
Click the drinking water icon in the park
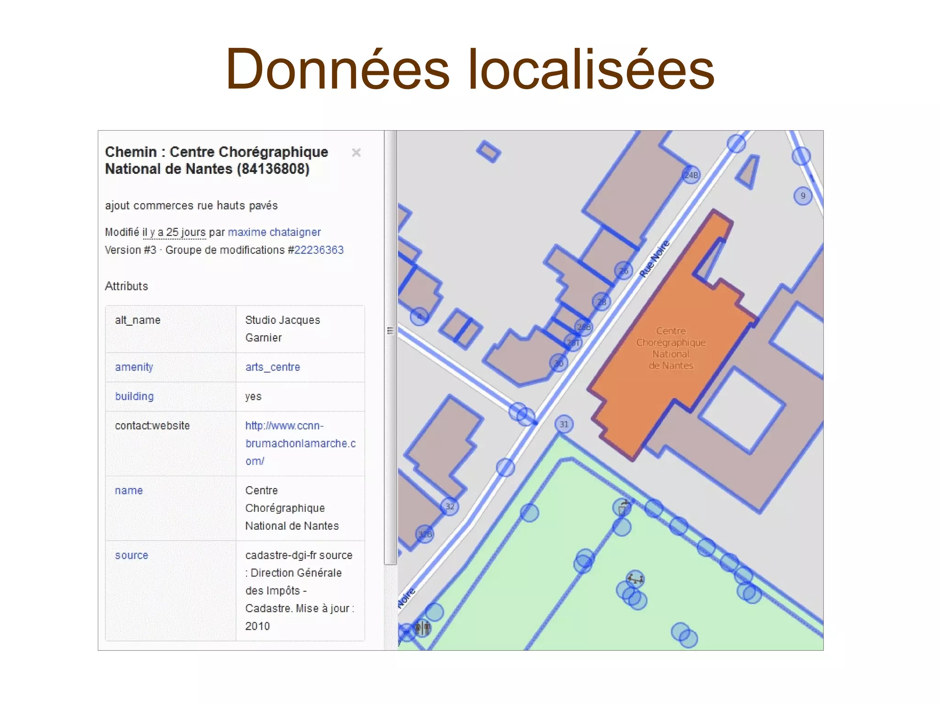click(x=623, y=508)
